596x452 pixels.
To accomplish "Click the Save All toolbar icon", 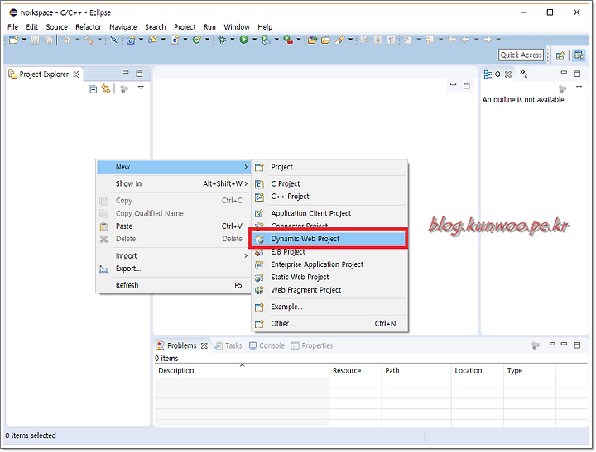I will (48, 40).
